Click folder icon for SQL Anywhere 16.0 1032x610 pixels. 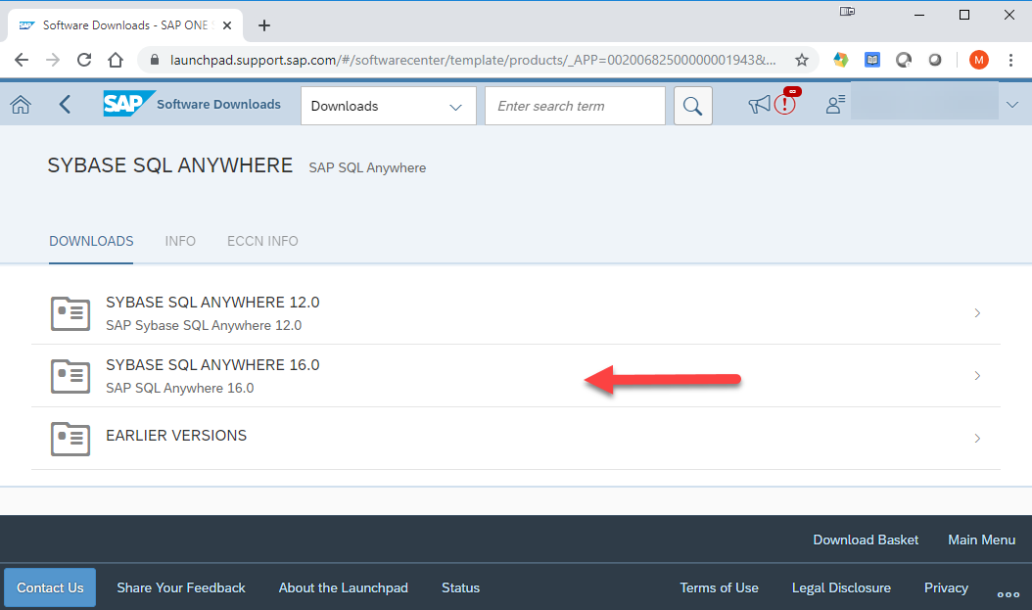pyautogui.click(x=70, y=376)
